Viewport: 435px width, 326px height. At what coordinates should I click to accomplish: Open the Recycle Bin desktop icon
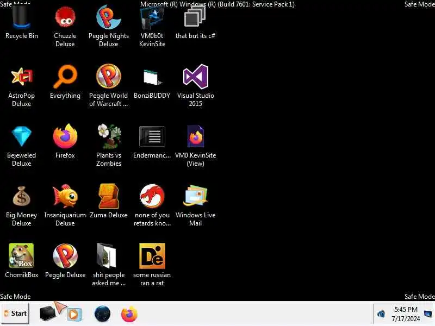tap(21, 18)
